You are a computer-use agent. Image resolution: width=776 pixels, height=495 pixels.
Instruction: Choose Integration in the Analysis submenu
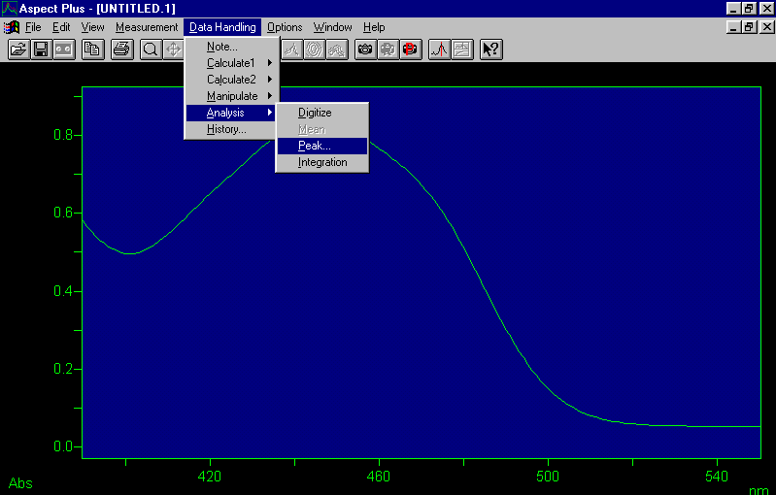coord(322,162)
